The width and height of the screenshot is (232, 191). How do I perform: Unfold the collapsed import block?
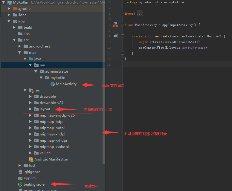click(123, 13)
